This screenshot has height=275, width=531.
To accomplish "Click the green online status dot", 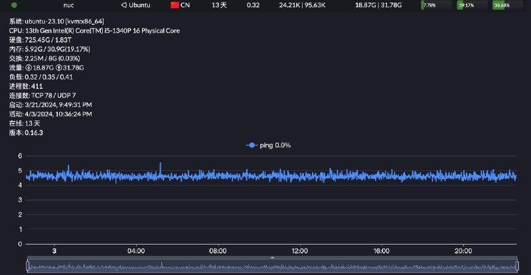I will (14, 5).
